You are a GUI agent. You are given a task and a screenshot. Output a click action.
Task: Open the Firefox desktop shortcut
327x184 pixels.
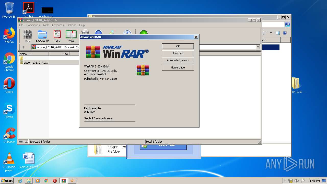[9, 35]
